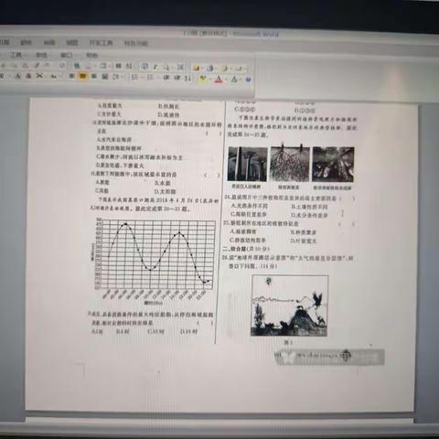Click answer option B.水能 in the document
Viewport: 439px width, 439px height.
click(163, 183)
